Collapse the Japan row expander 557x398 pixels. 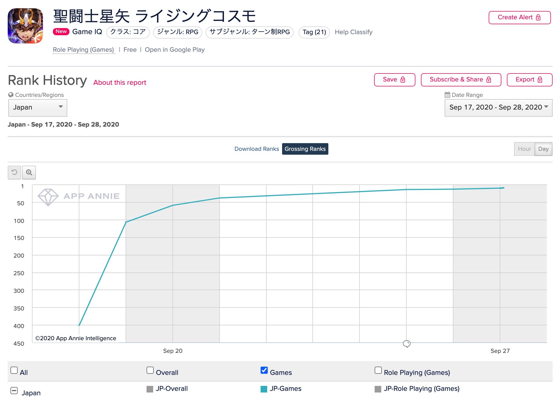point(14,391)
